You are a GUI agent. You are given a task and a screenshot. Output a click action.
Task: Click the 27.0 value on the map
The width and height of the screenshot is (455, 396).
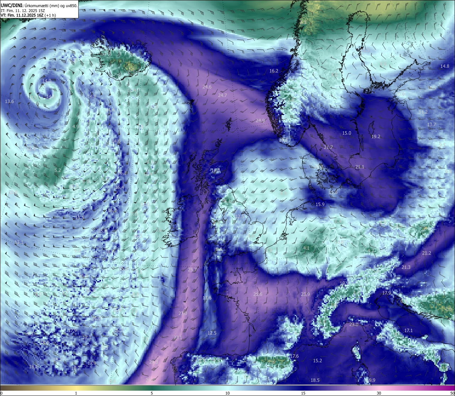click(x=183, y=313)
